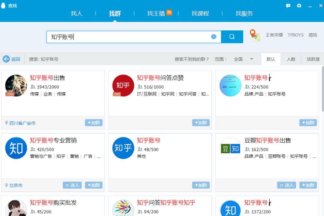The width and height of the screenshot is (324, 216).
Task: Expand the 范围 全国 dropdown
Action: pos(243,59)
